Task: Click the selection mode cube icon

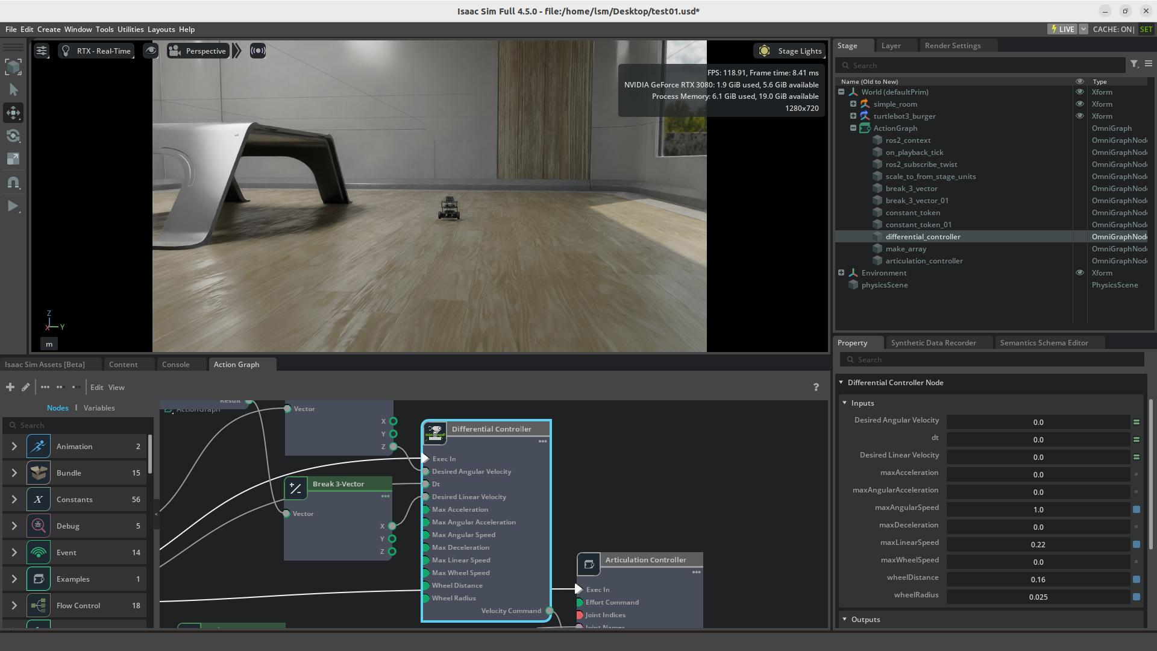Action: point(13,66)
